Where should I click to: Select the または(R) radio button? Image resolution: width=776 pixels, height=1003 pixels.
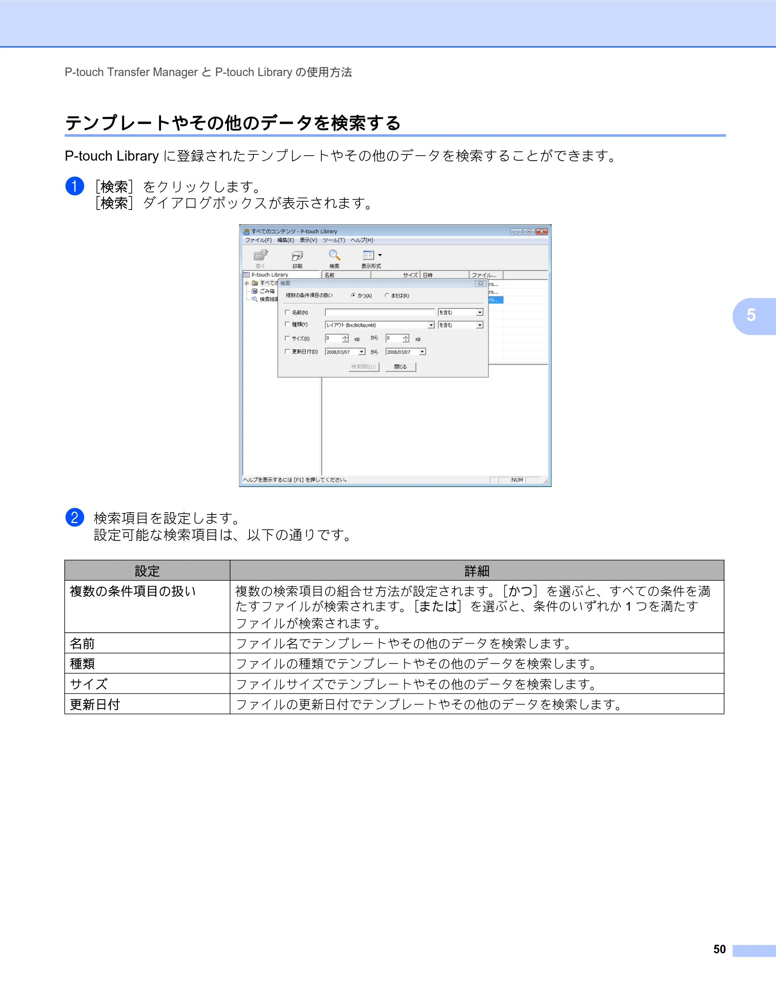pos(387,295)
